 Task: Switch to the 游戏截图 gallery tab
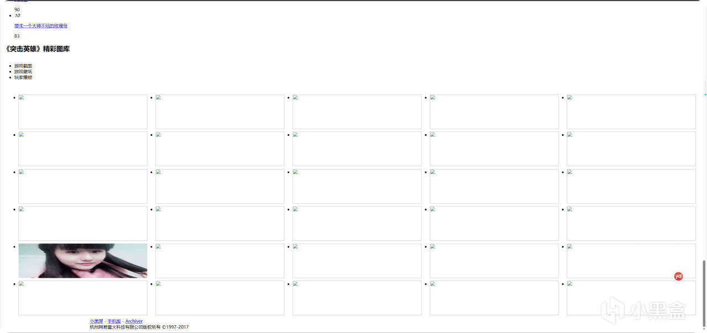[23, 66]
